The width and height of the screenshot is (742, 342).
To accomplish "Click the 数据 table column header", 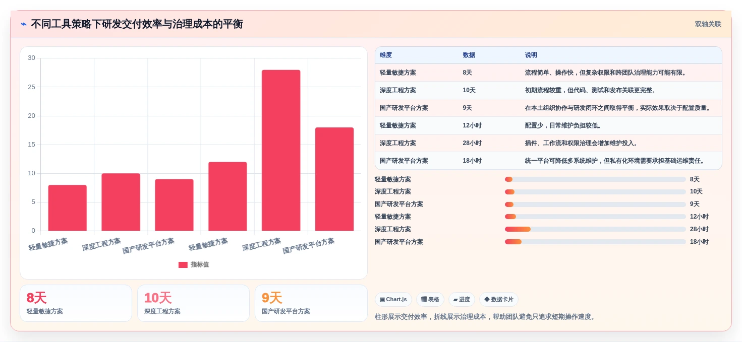I will click(x=469, y=55).
